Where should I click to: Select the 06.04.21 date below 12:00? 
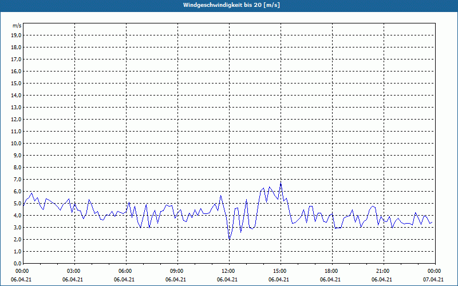(x=227, y=280)
